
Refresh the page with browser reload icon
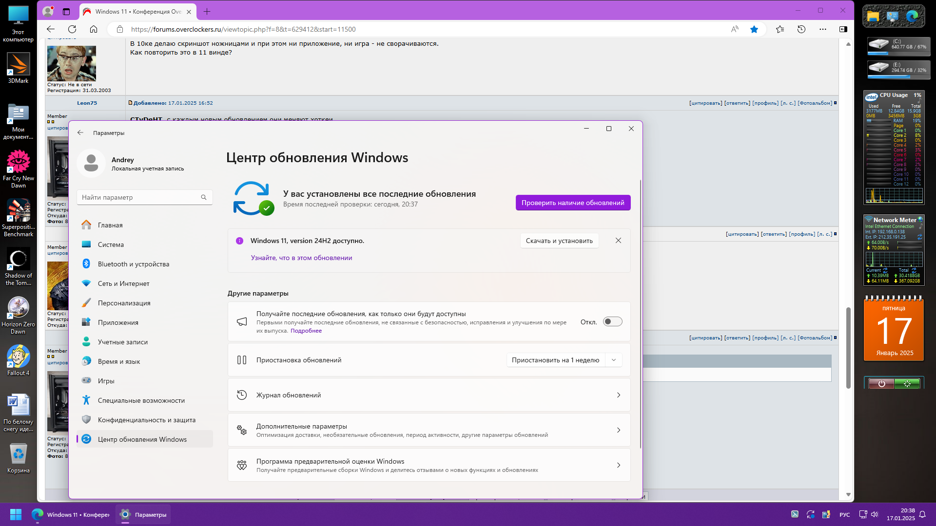point(72,29)
